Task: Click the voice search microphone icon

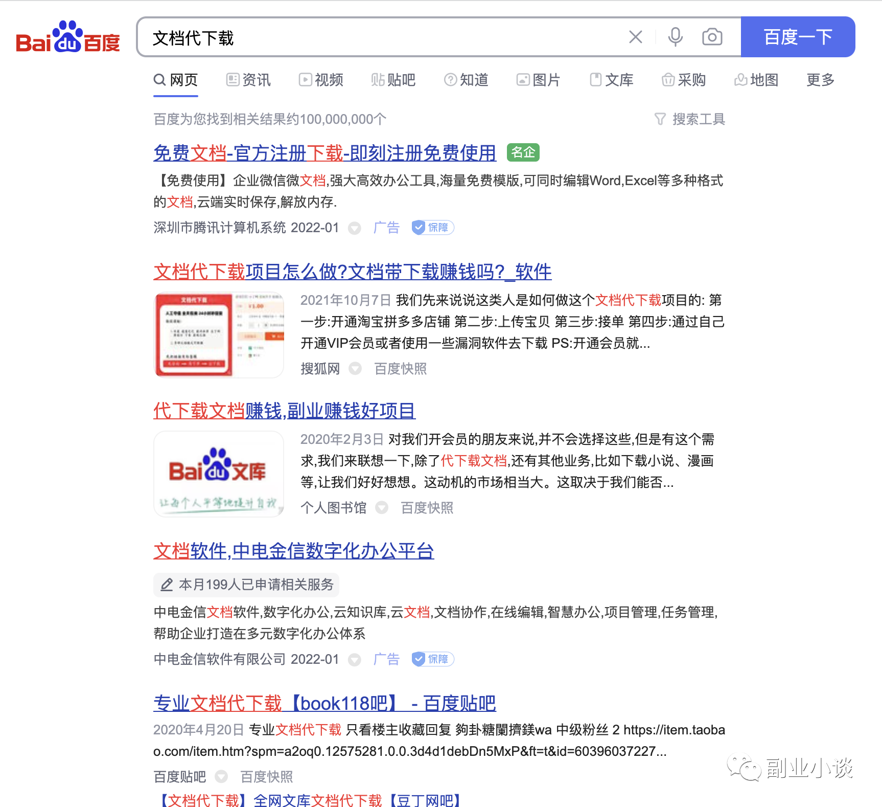Action: 675,36
